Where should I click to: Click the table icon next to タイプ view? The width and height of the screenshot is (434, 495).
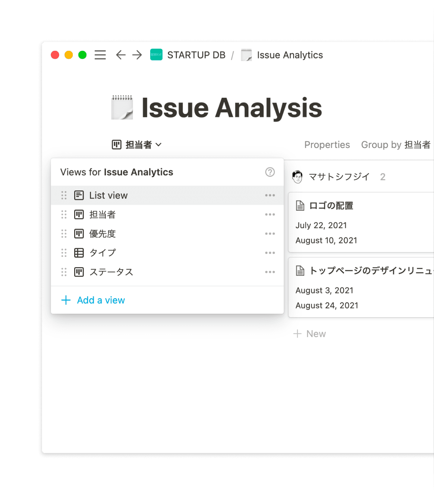[x=79, y=253]
